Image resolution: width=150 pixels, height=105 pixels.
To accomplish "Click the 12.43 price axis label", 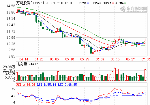I will (x=11, y=25).
